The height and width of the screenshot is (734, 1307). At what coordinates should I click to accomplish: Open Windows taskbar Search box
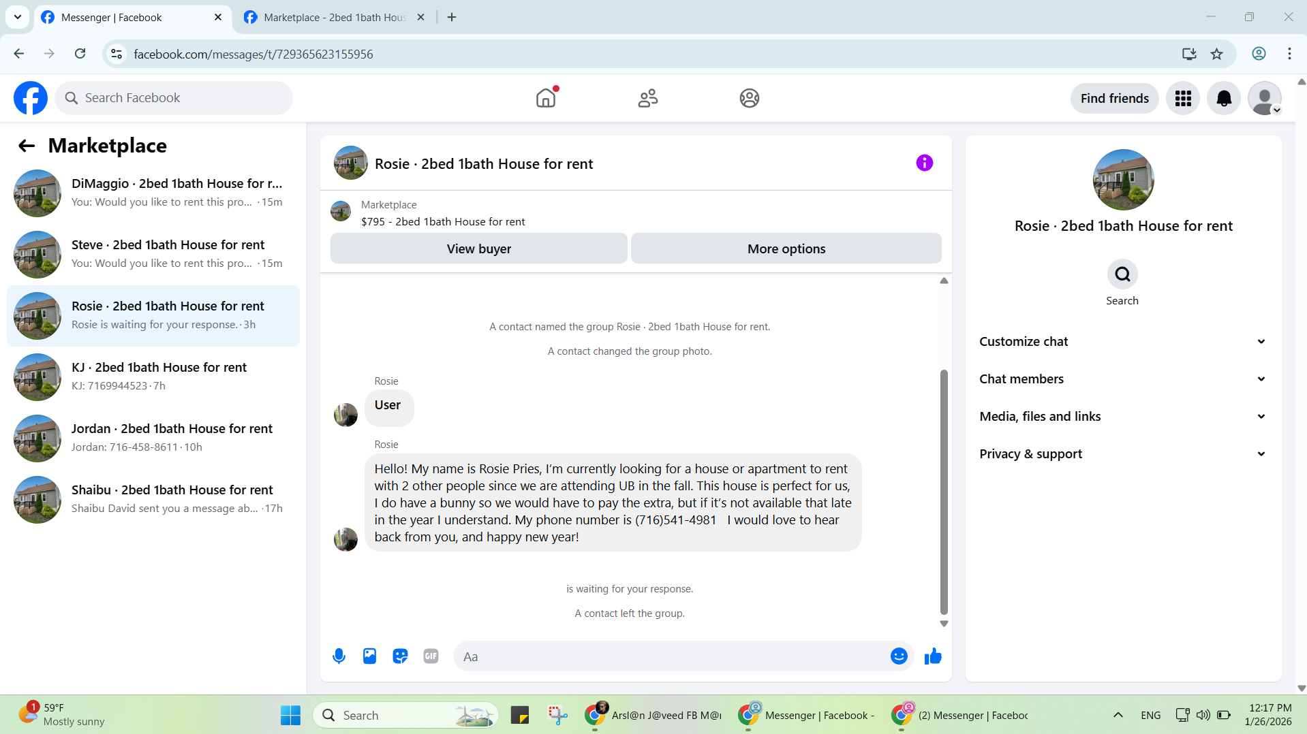click(x=405, y=715)
